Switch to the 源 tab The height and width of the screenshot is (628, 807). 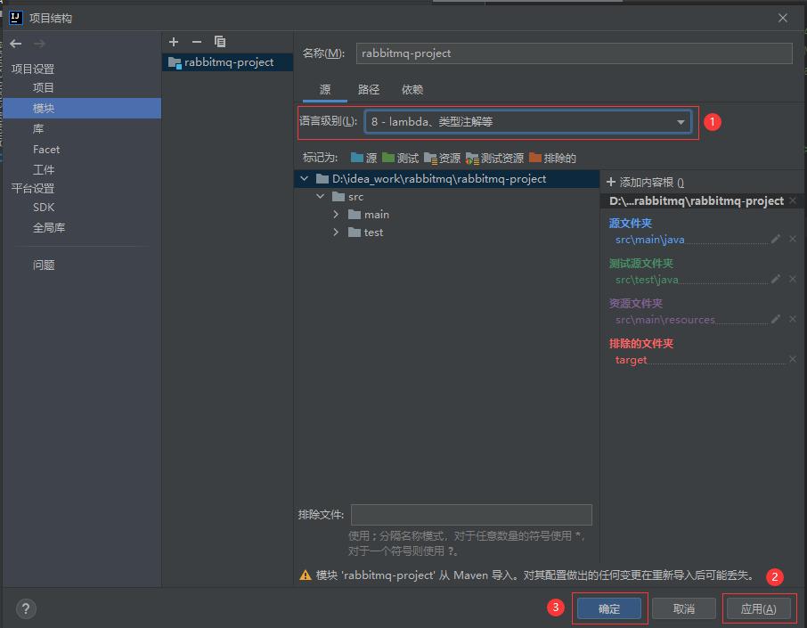[x=325, y=90]
